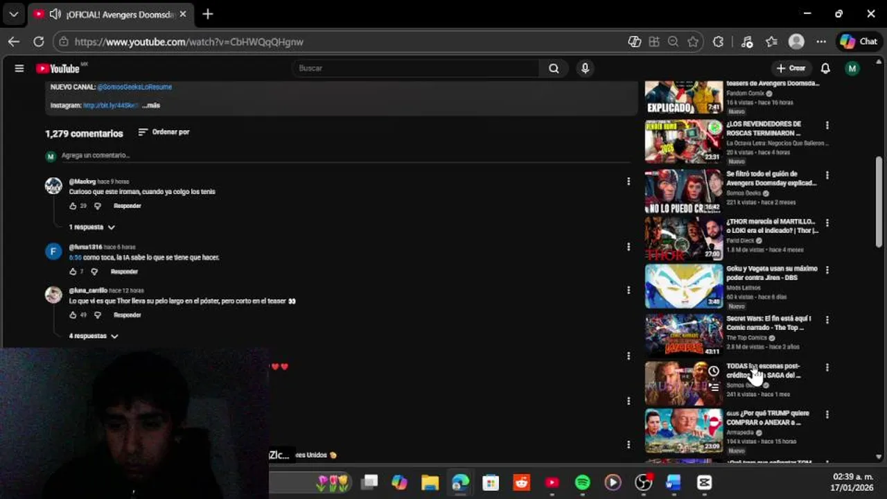Viewport: 887px width, 499px height.
Task: Expand the 4 respuestas thread
Action: click(94, 336)
